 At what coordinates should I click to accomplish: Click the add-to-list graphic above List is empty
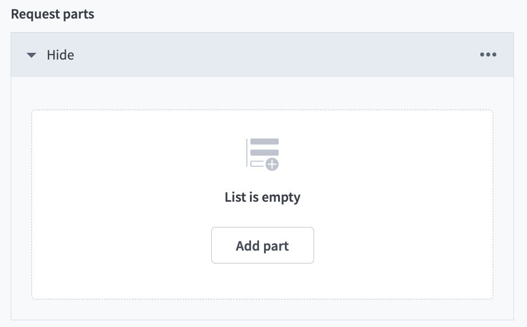(x=262, y=152)
